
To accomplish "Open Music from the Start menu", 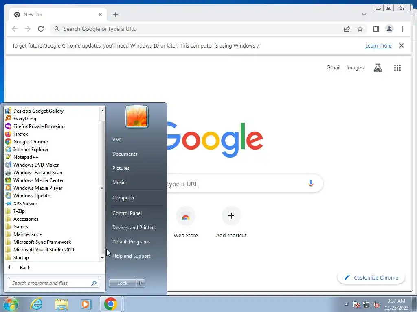I will tap(119, 182).
